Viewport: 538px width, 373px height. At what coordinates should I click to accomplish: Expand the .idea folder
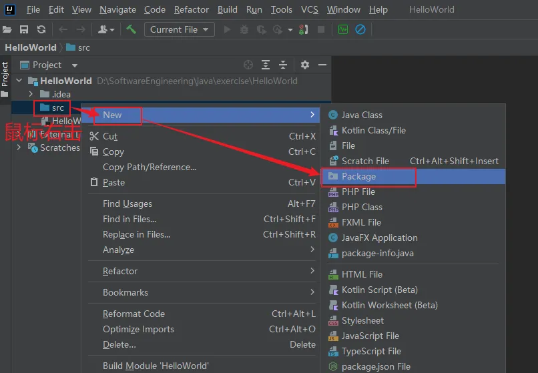31,94
